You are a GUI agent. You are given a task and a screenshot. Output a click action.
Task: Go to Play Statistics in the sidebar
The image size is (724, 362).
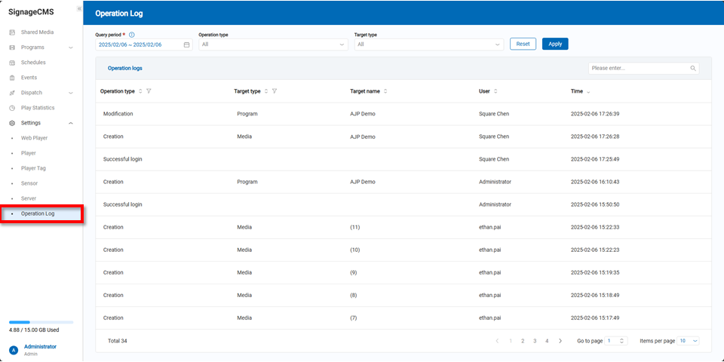click(38, 108)
